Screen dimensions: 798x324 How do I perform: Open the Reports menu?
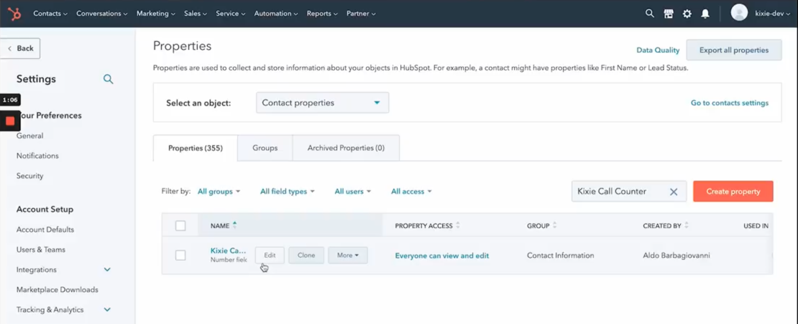(322, 13)
